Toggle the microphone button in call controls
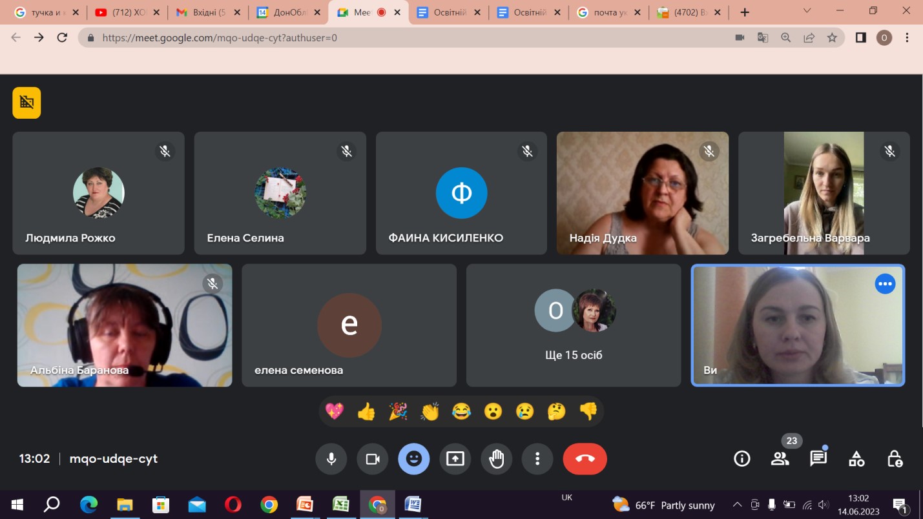 click(331, 459)
